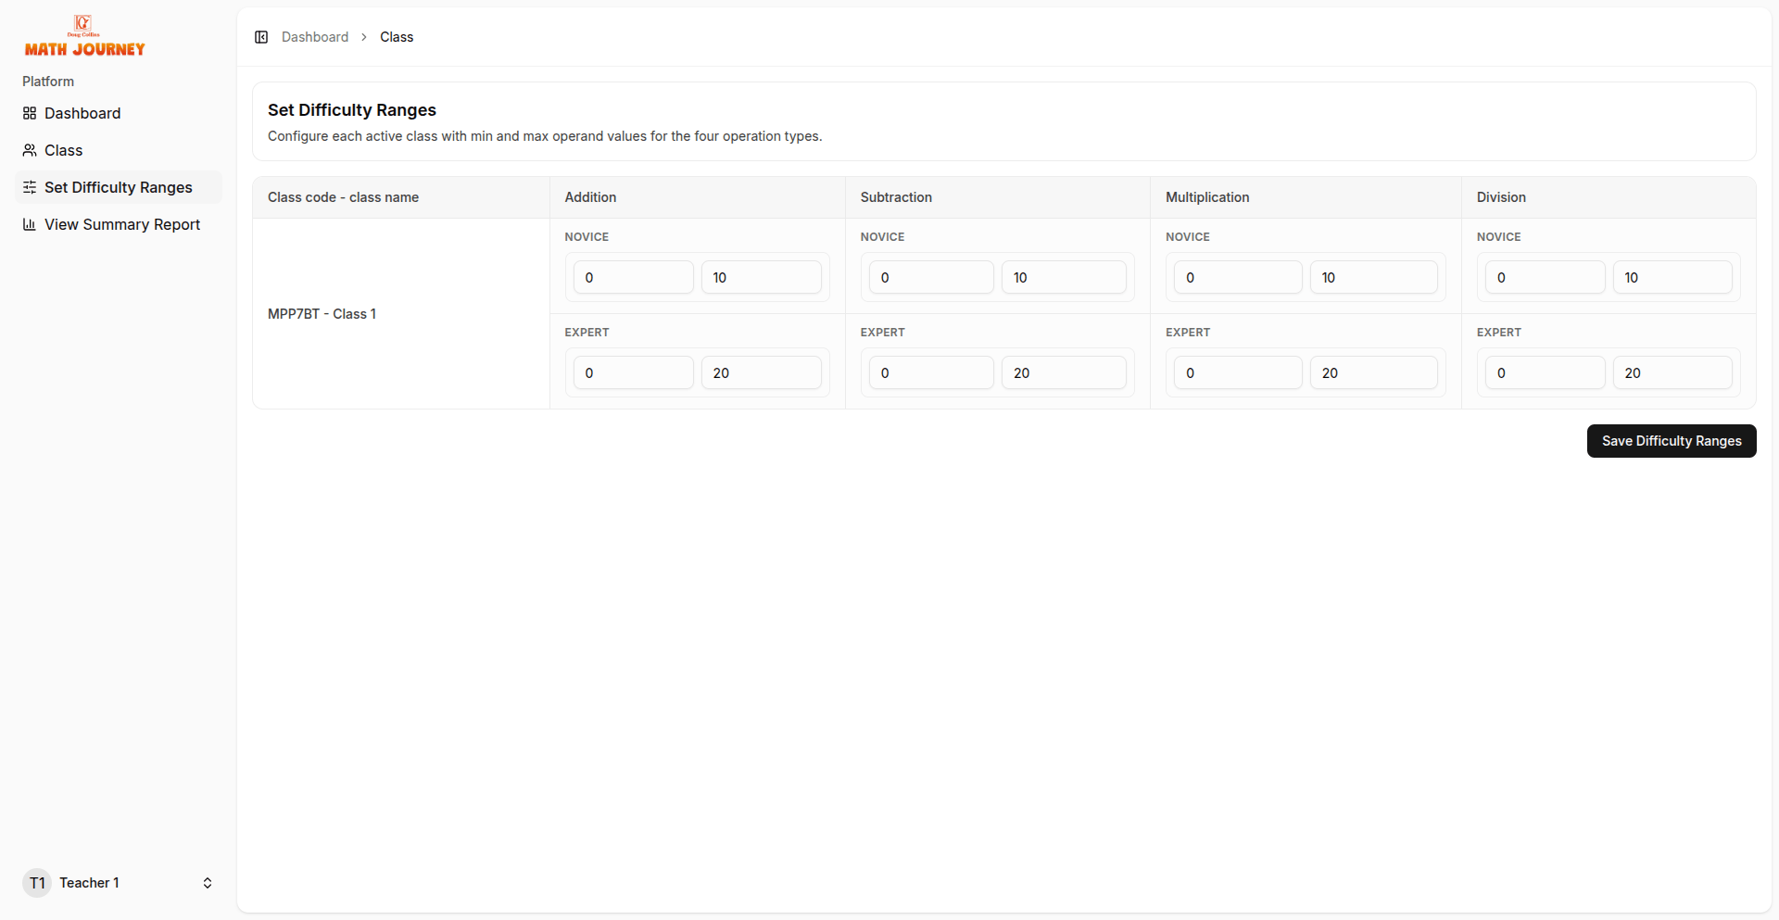Screen dimensions: 1779x920
Task: Click the Platform sidebar section label
Action: pos(48,82)
